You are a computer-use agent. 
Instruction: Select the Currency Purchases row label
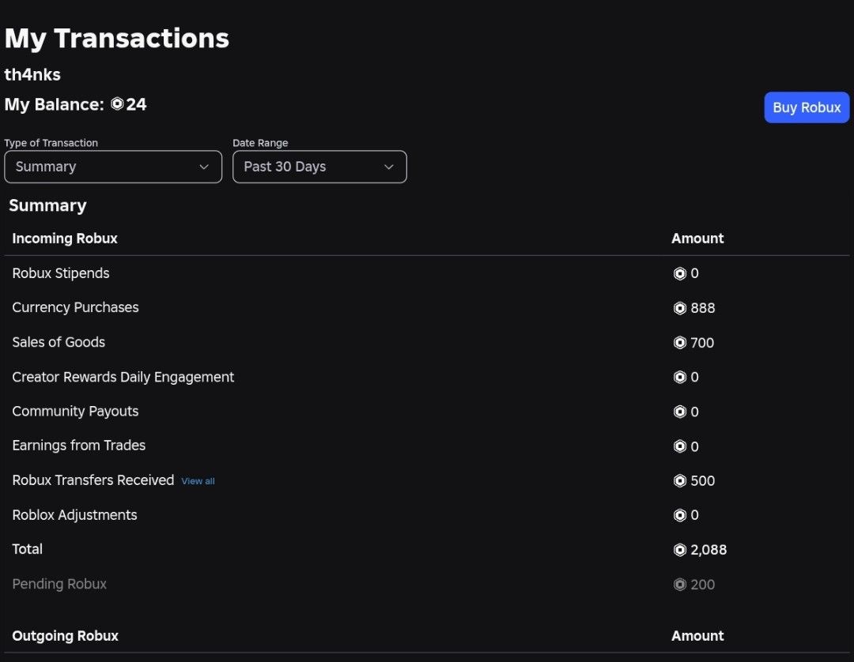point(75,307)
